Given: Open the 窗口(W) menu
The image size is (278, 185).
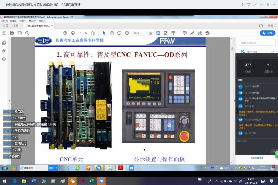Looking at the screenshot, I should coord(33,21).
